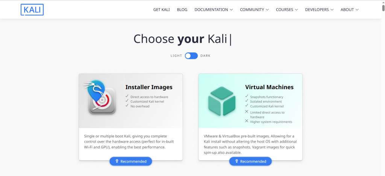Click 'Isolated environment' feature text
385x176 pixels.
click(266, 101)
